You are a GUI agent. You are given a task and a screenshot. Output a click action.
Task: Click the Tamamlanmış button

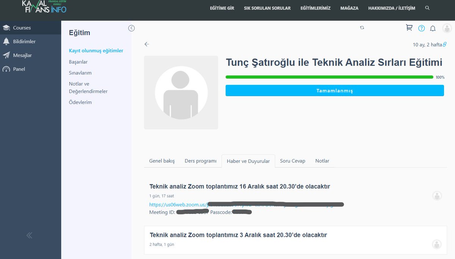(x=335, y=90)
